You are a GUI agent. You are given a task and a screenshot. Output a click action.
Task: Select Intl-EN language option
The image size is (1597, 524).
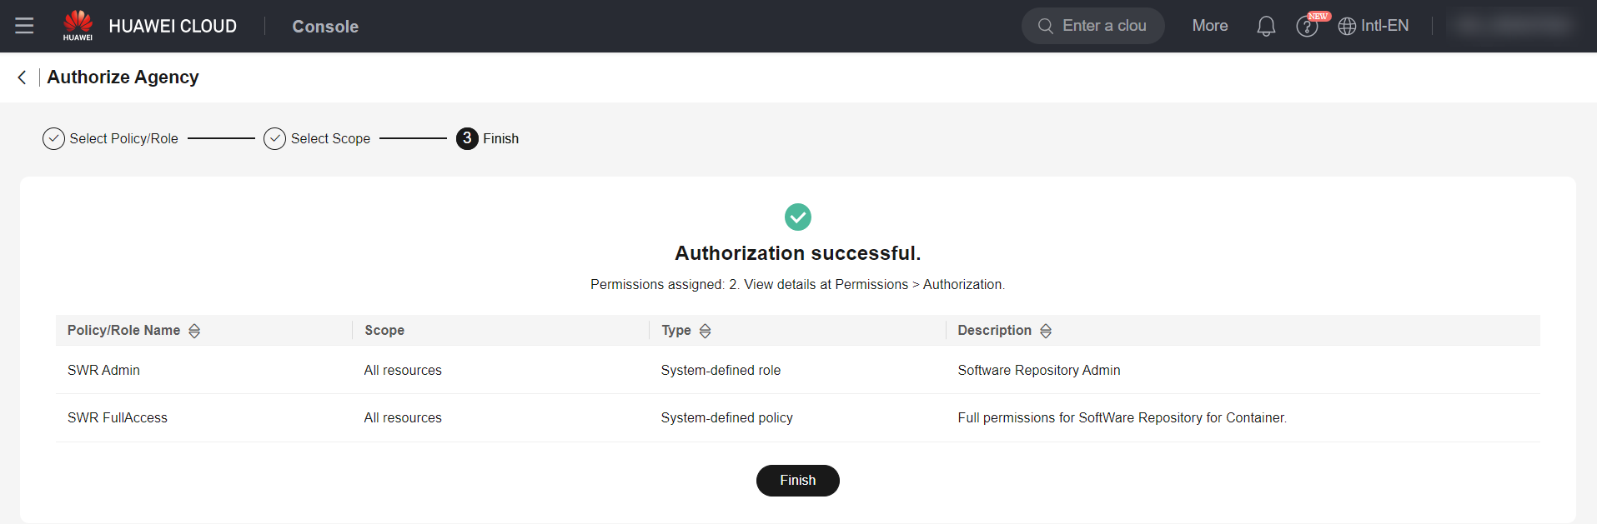coord(1384,26)
